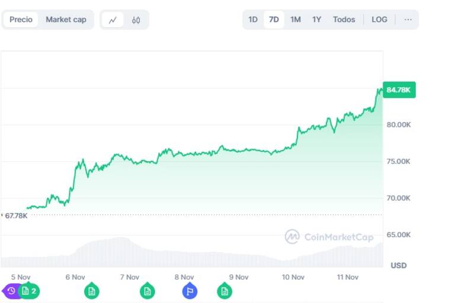Select the 1D time range
474x303 pixels.
pyautogui.click(x=253, y=20)
